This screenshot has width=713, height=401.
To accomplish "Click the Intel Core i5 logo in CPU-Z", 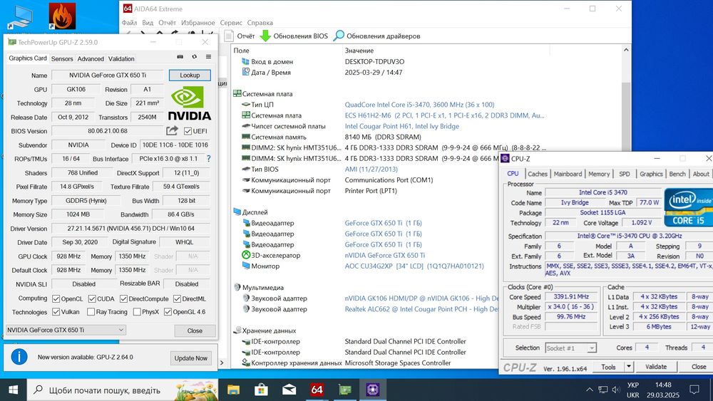I will 688,207.
